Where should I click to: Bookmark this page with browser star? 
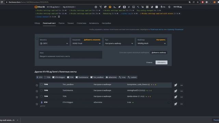point(198,2)
